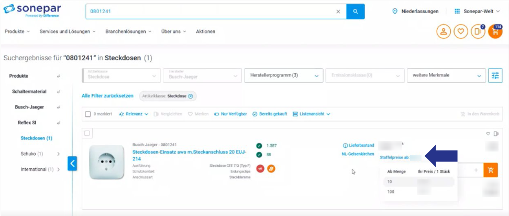Open Steckdosen-Einsatz aws m.Steckanschluss product link

(189, 155)
